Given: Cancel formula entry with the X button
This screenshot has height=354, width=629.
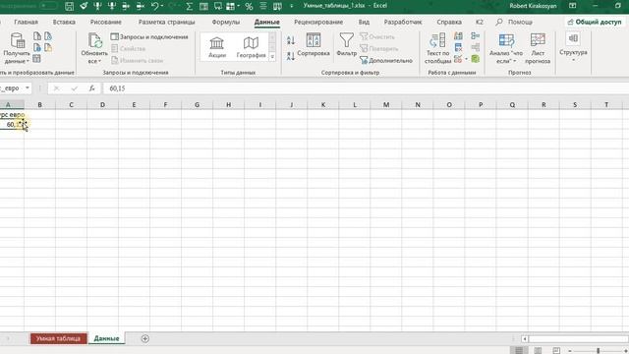Looking at the screenshot, I should coord(57,88).
